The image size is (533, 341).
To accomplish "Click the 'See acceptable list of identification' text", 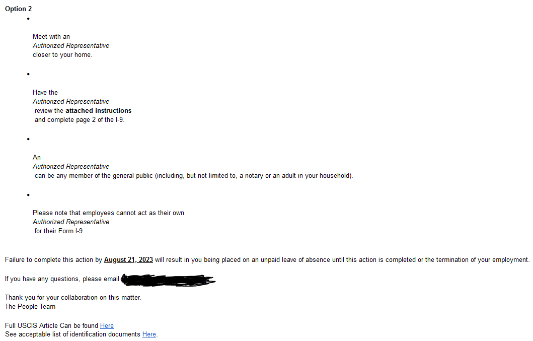I will coord(72,334).
